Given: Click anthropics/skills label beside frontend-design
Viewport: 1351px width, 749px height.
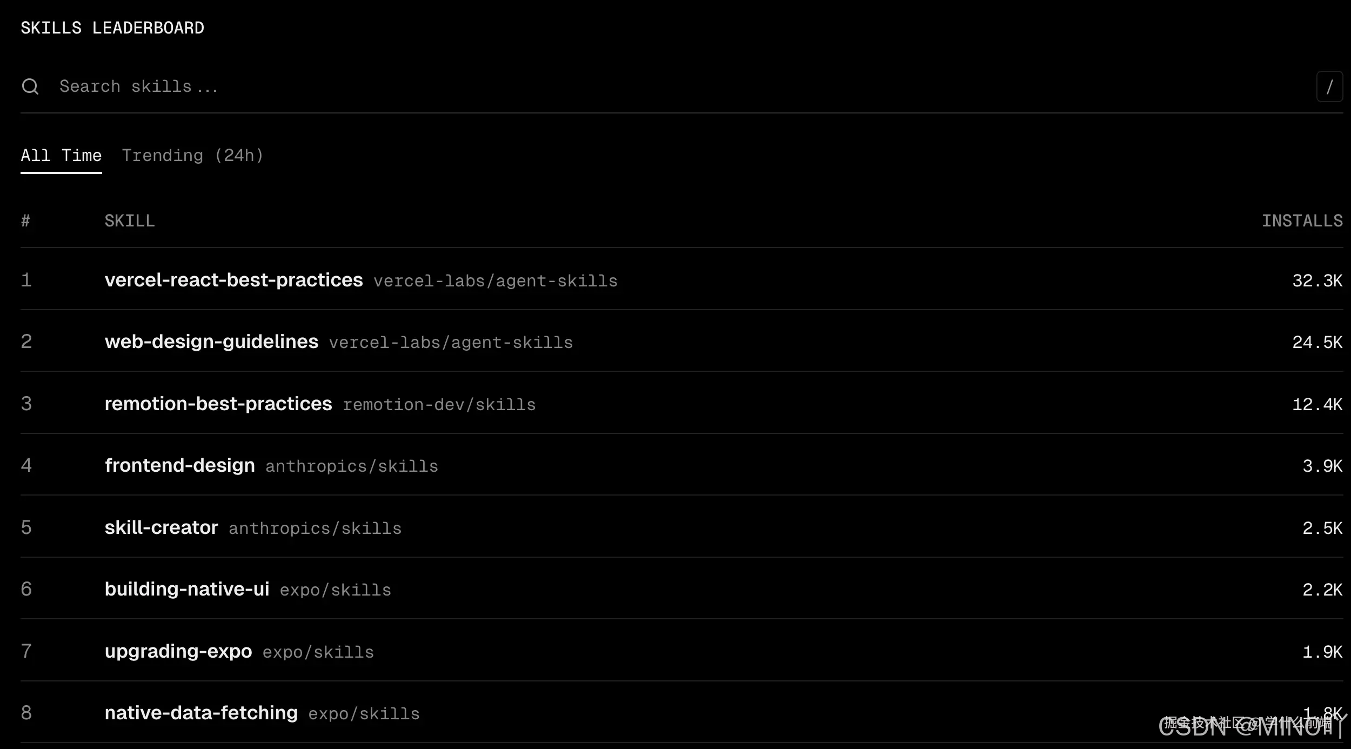Looking at the screenshot, I should (x=351, y=466).
